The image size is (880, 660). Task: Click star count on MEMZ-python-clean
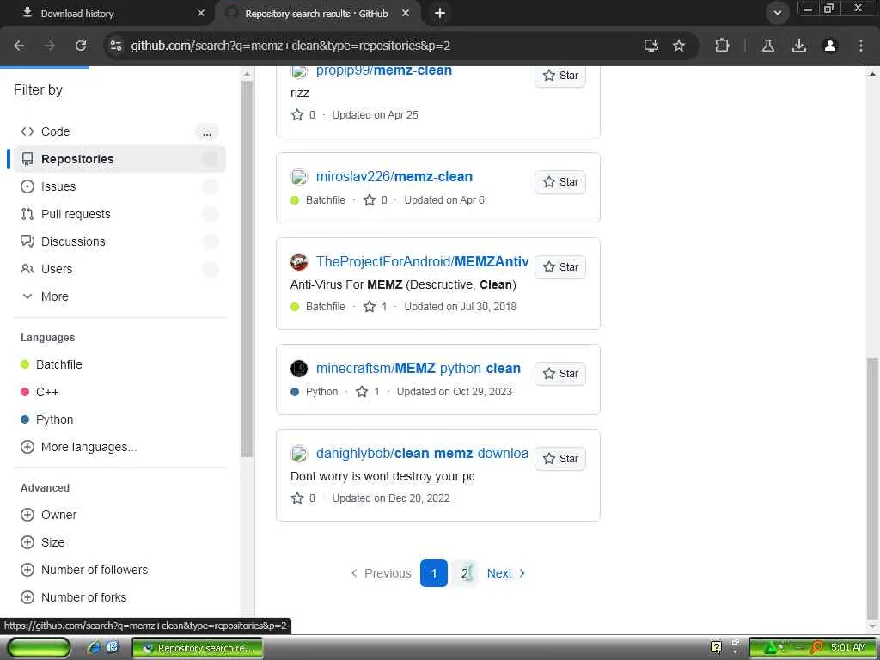click(368, 392)
